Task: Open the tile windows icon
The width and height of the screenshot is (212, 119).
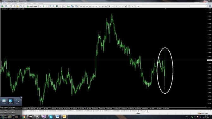Action: [57, 6]
